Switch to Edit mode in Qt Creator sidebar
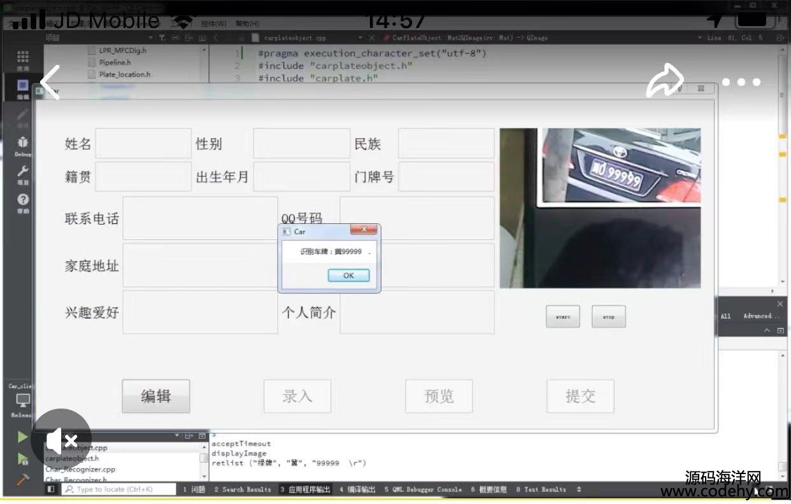Image resolution: width=791 pixels, height=504 pixels. (23, 88)
